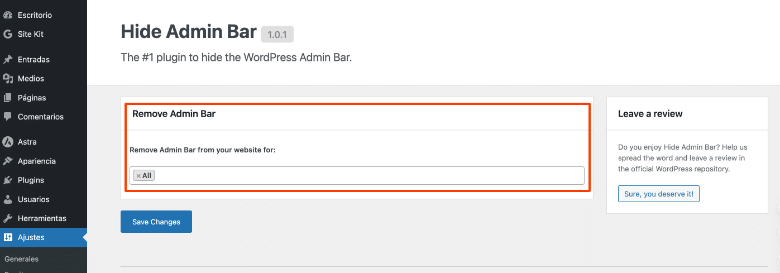Click the Site Kit Google icon

(x=8, y=34)
